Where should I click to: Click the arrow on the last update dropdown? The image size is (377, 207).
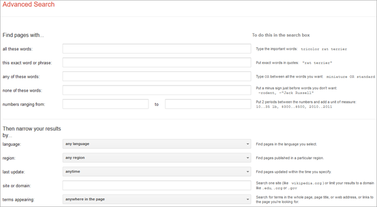248,172
